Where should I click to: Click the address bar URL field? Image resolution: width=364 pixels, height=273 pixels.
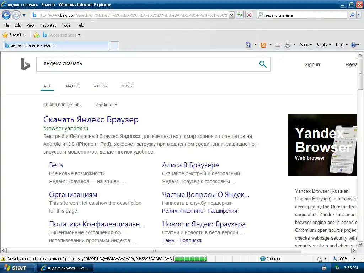133,15
